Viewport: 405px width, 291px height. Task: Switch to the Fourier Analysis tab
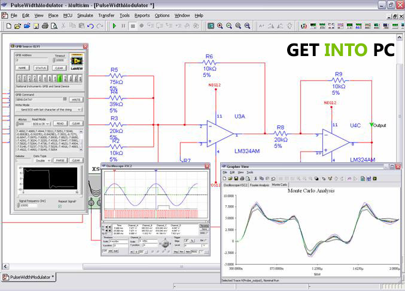coord(259,185)
